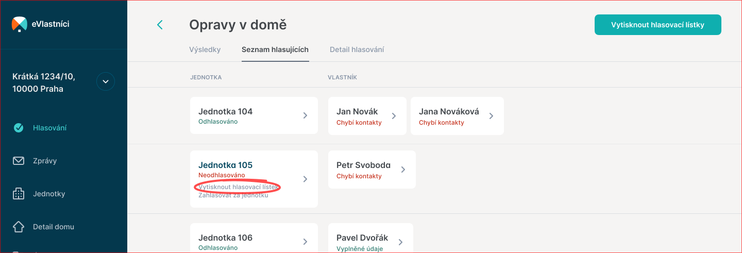Image resolution: width=742 pixels, height=253 pixels.
Task: Click the Zprávy envelope icon
Action: 19,161
